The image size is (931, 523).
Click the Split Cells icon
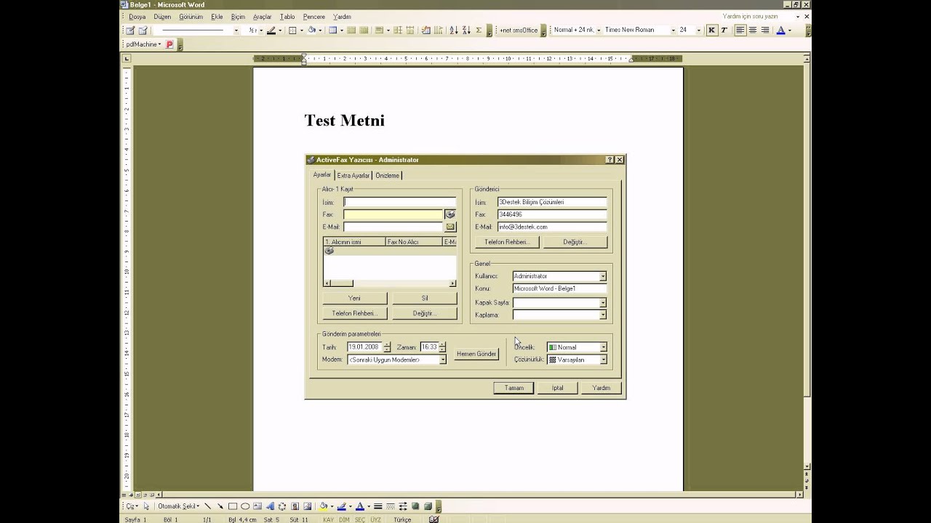364,31
